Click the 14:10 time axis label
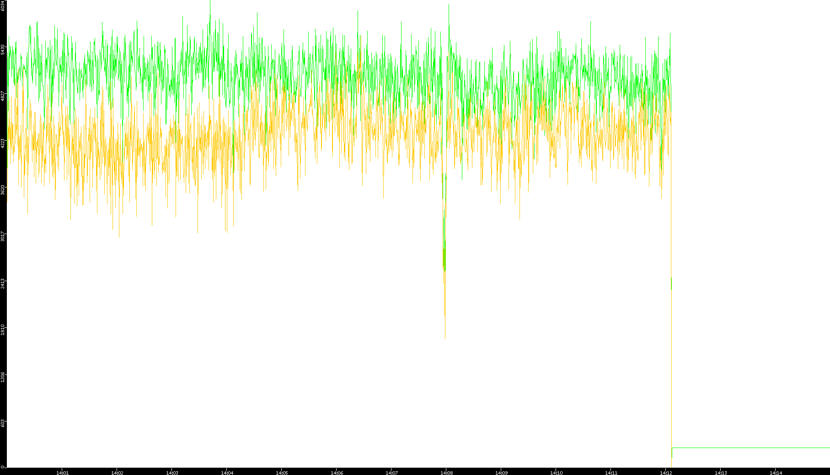Screen dimensions: 830x475 (556, 473)
